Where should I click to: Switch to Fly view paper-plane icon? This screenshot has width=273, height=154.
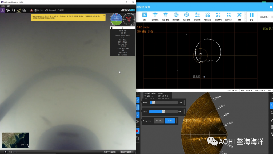coord(19,10)
